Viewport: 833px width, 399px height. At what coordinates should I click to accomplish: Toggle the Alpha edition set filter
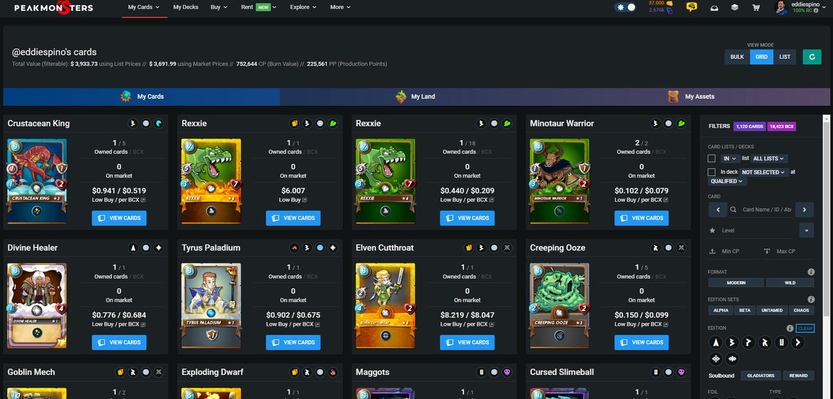coord(721,310)
